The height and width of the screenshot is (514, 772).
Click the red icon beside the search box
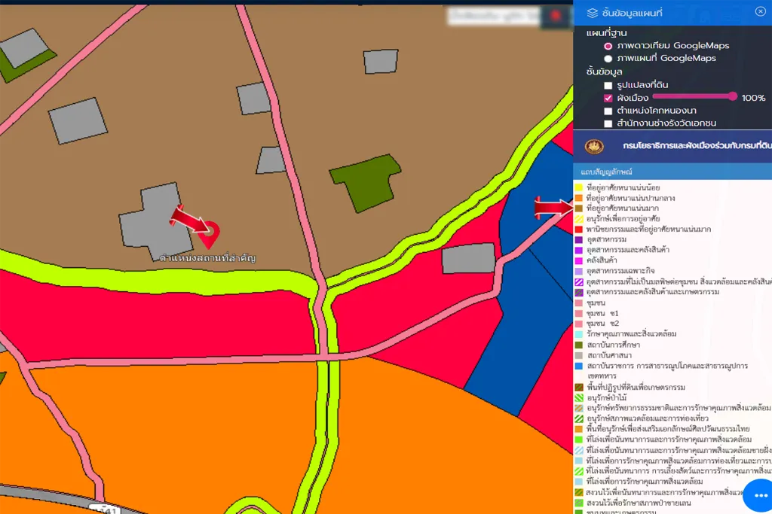556,16
